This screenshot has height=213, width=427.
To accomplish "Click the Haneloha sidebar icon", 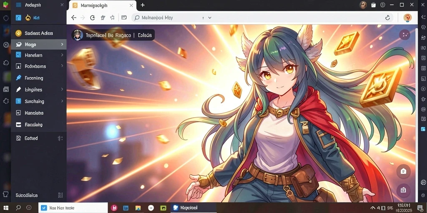I will click(18, 113).
